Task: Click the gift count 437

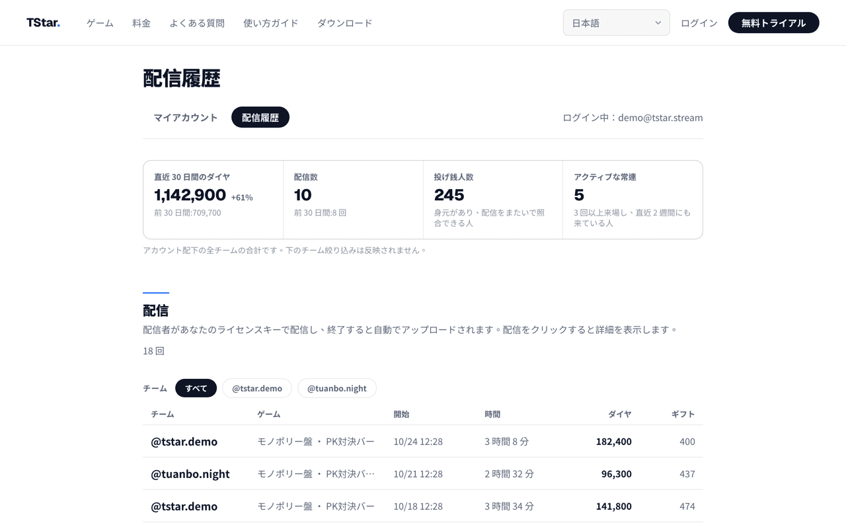Action: (x=687, y=473)
